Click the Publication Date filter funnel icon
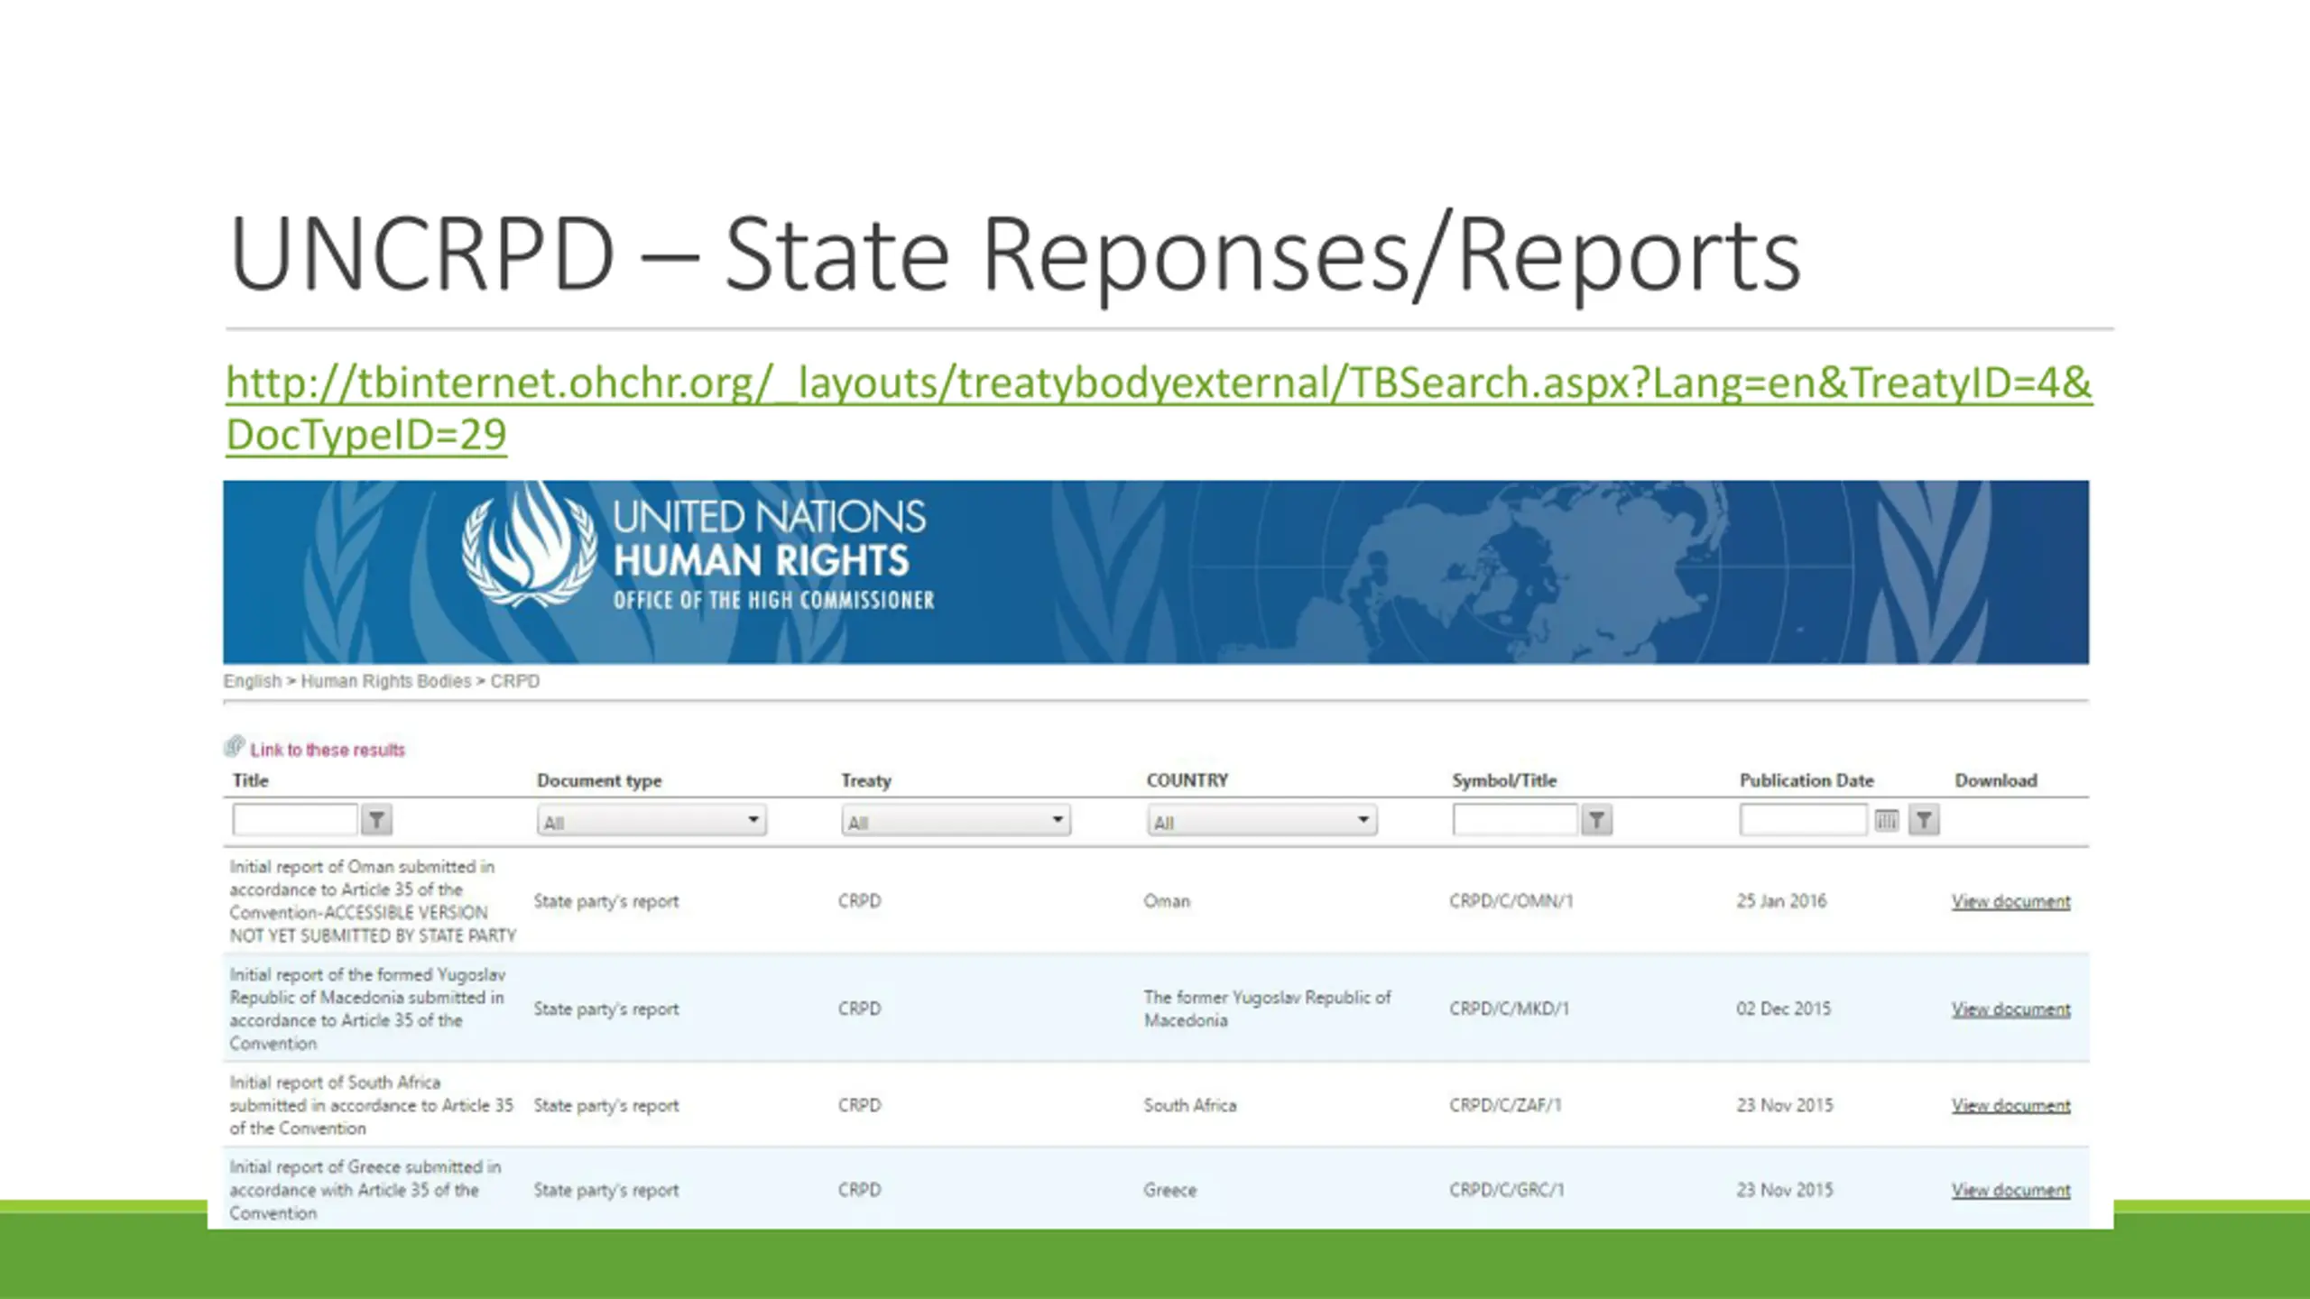This screenshot has width=2310, height=1299. pos(1924,820)
